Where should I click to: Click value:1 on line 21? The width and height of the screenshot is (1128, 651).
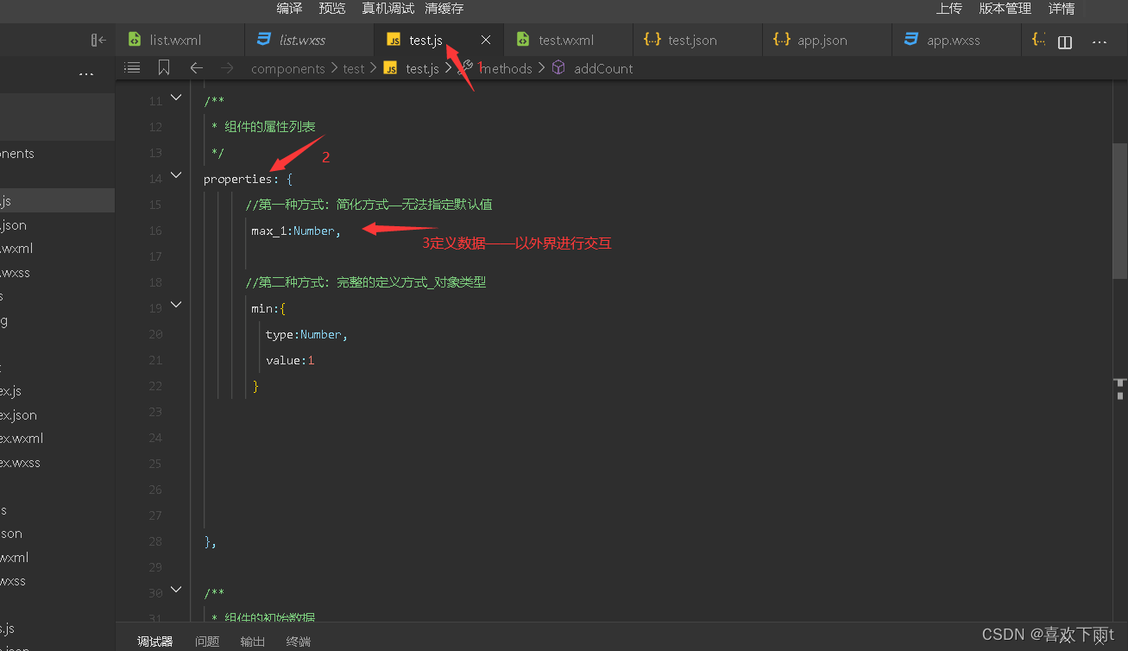point(290,360)
